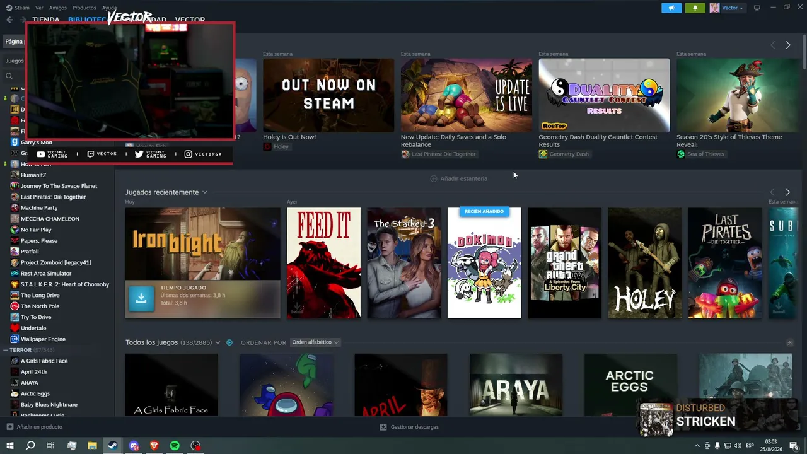Toggle the ready-to-play filter next to Ordenar por
This screenshot has width=807, height=454.
pyautogui.click(x=229, y=342)
